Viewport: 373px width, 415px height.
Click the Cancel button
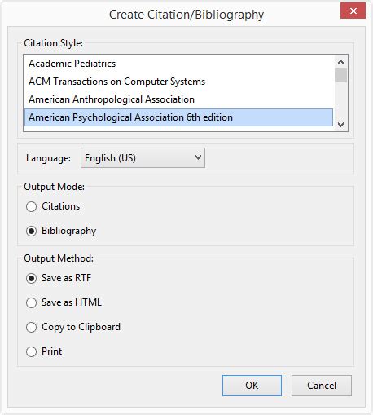322,386
